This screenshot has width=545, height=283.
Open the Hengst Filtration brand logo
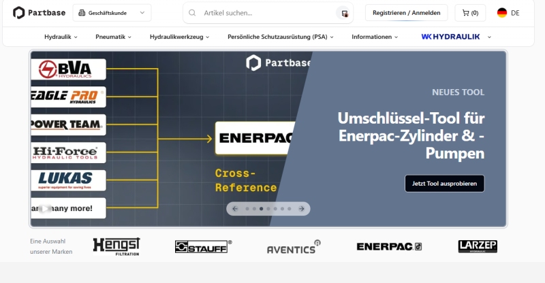(116, 246)
